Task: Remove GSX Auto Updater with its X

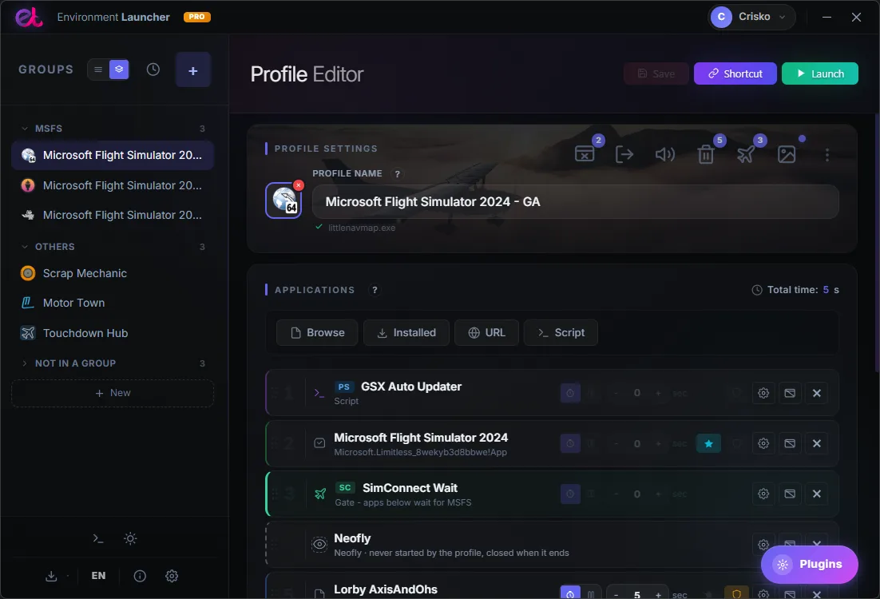Action: [817, 393]
